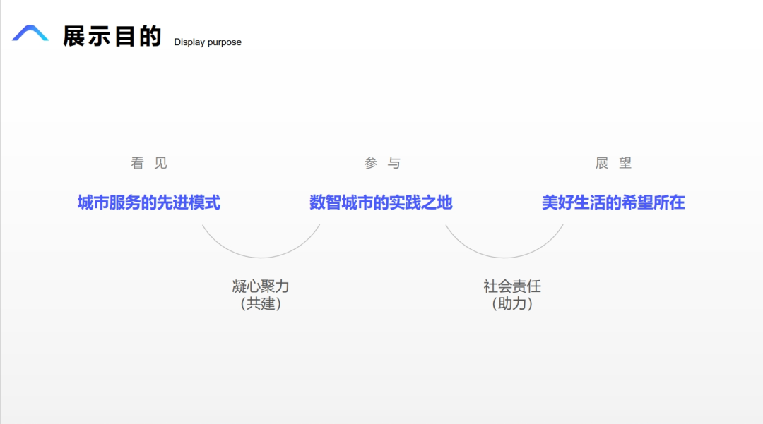Viewport: 763px width, 424px height.
Task: Click the 参与 label
Action: [x=381, y=163]
